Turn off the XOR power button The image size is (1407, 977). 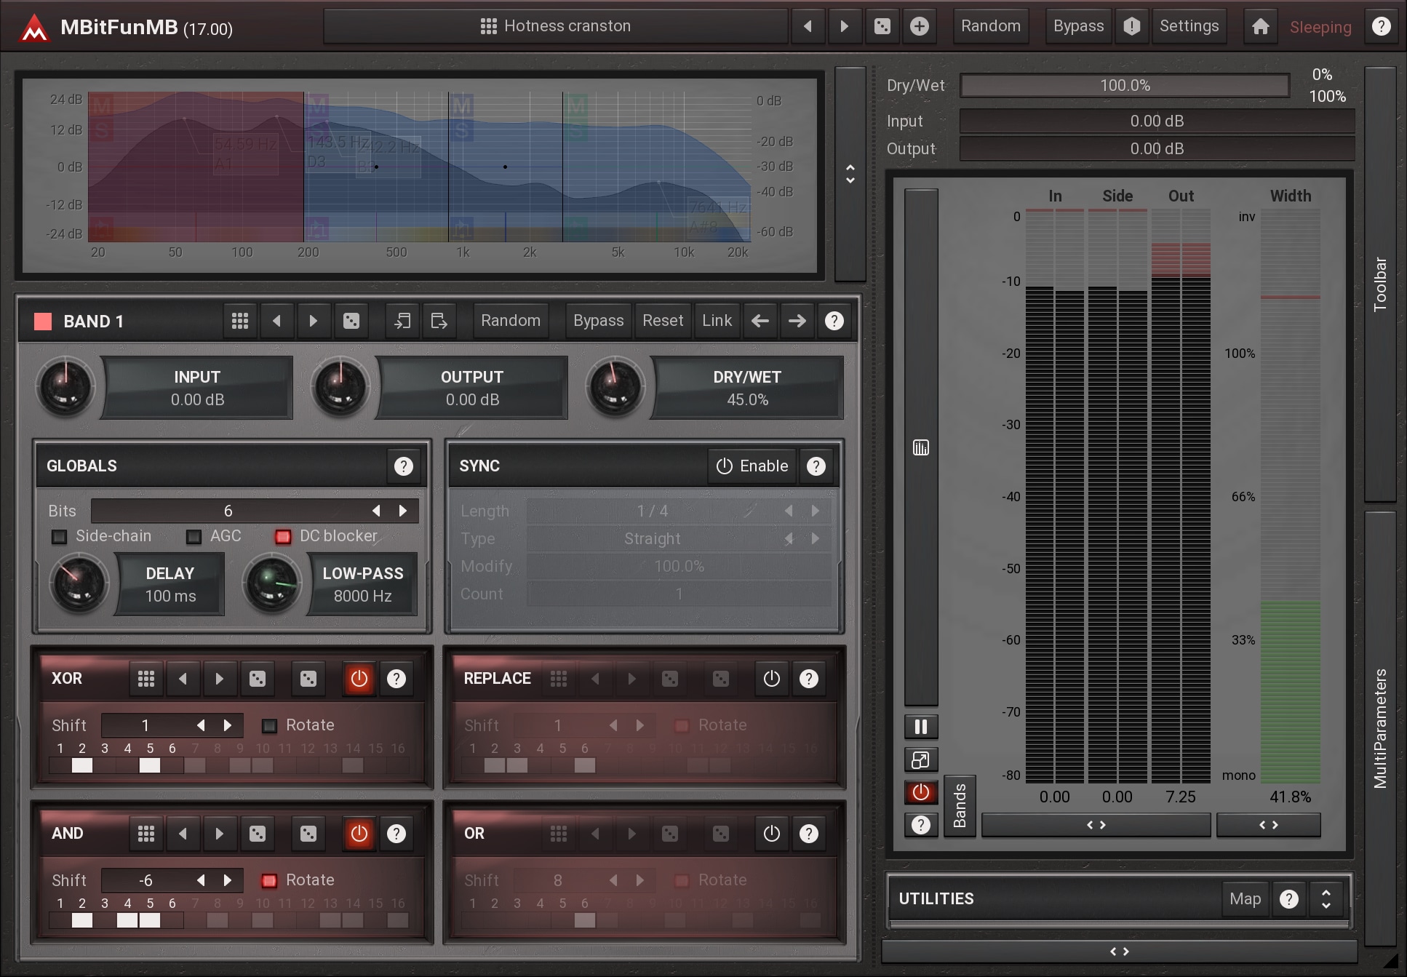[x=359, y=679]
